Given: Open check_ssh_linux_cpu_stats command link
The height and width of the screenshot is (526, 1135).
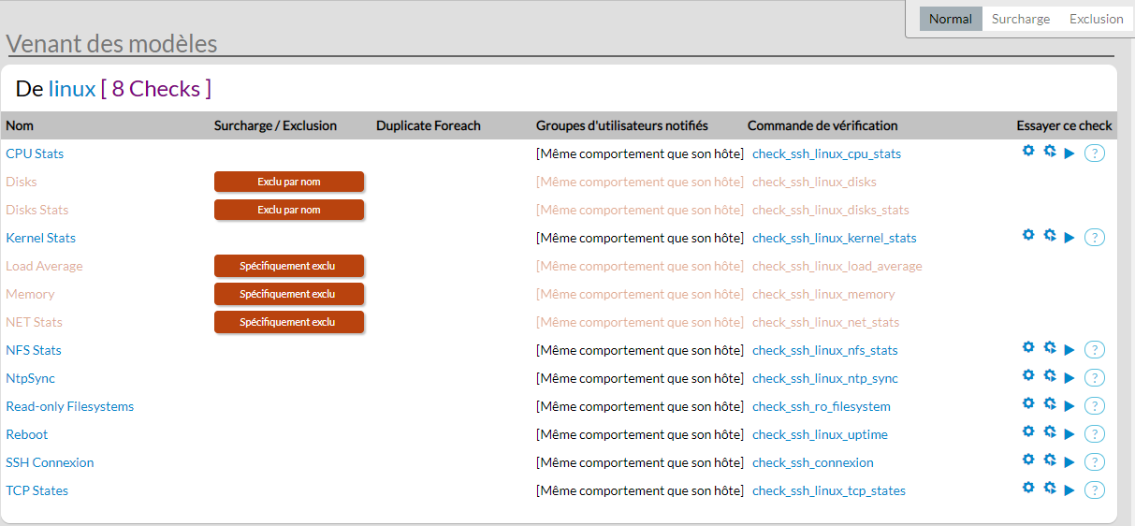Looking at the screenshot, I should pyautogui.click(x=826, y=153).
